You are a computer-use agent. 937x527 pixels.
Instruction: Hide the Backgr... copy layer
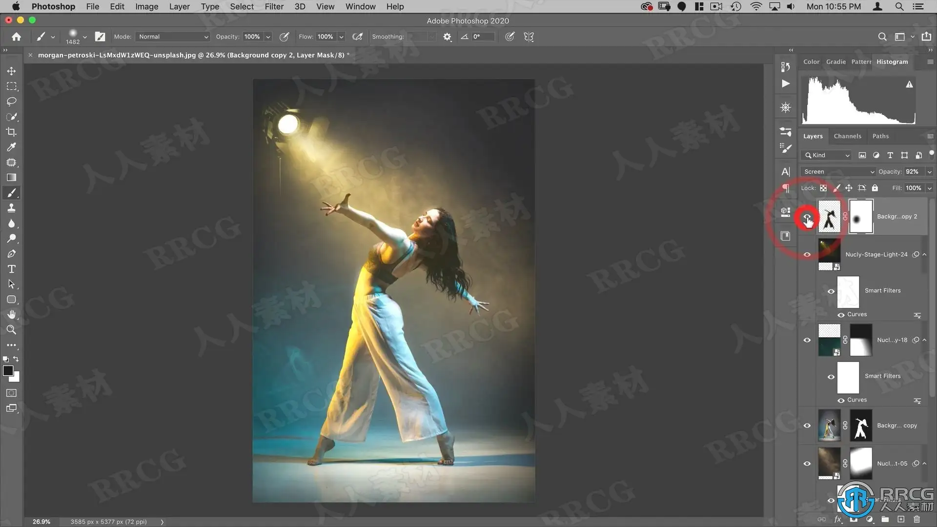point(807,426)
